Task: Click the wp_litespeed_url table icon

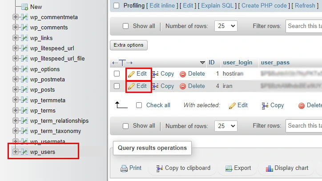Action: 24,48
